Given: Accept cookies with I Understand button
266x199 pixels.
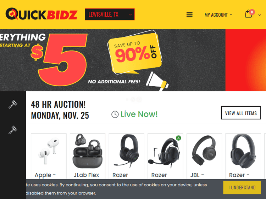Looking at the screenshot, I should [x=242, y=187].
